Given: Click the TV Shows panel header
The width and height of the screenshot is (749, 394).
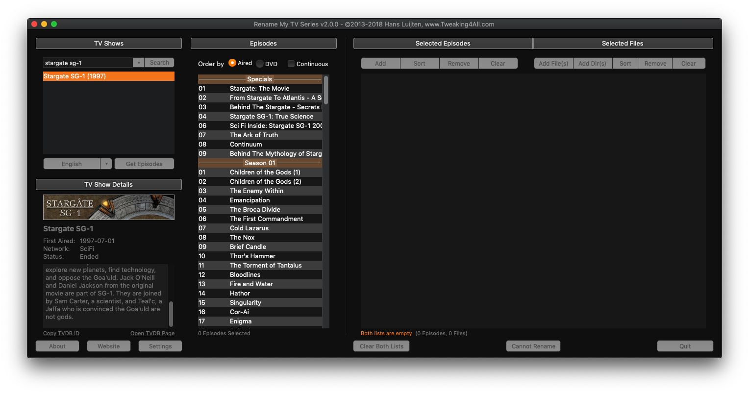Looking at the screenshot, I should [109, 43].
